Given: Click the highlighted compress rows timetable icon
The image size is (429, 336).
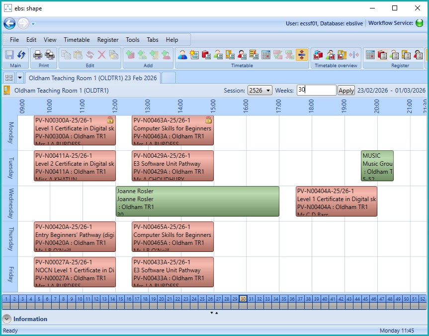Looking at the screenshot, I should 301,55.
